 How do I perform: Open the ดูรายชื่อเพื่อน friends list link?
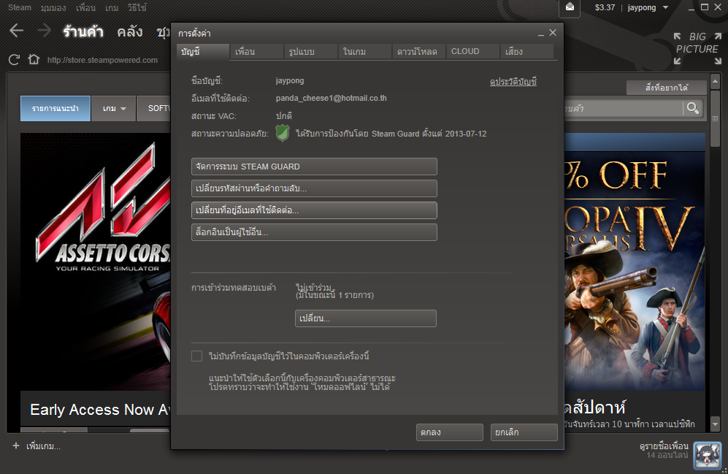click(664, 446)
